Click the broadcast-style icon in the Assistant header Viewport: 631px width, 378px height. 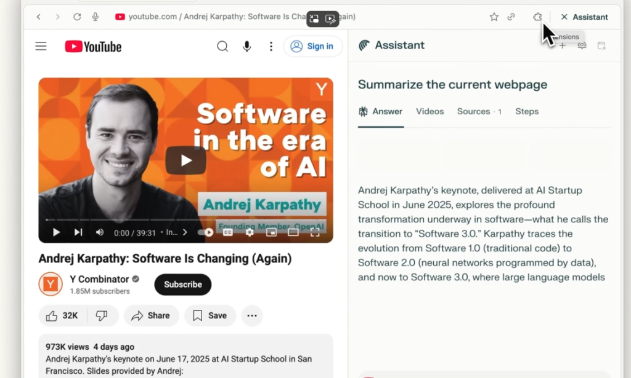[582, 45]
